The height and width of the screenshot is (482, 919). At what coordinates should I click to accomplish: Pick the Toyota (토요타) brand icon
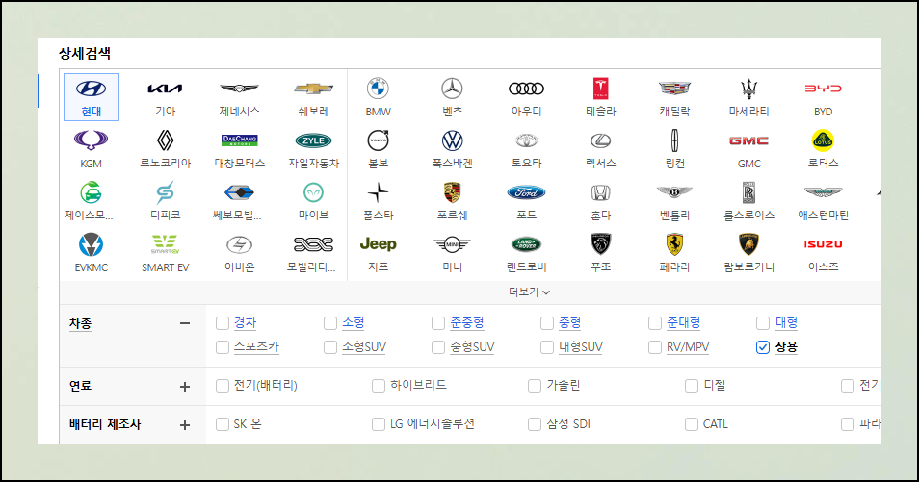(x=526, y=140)
